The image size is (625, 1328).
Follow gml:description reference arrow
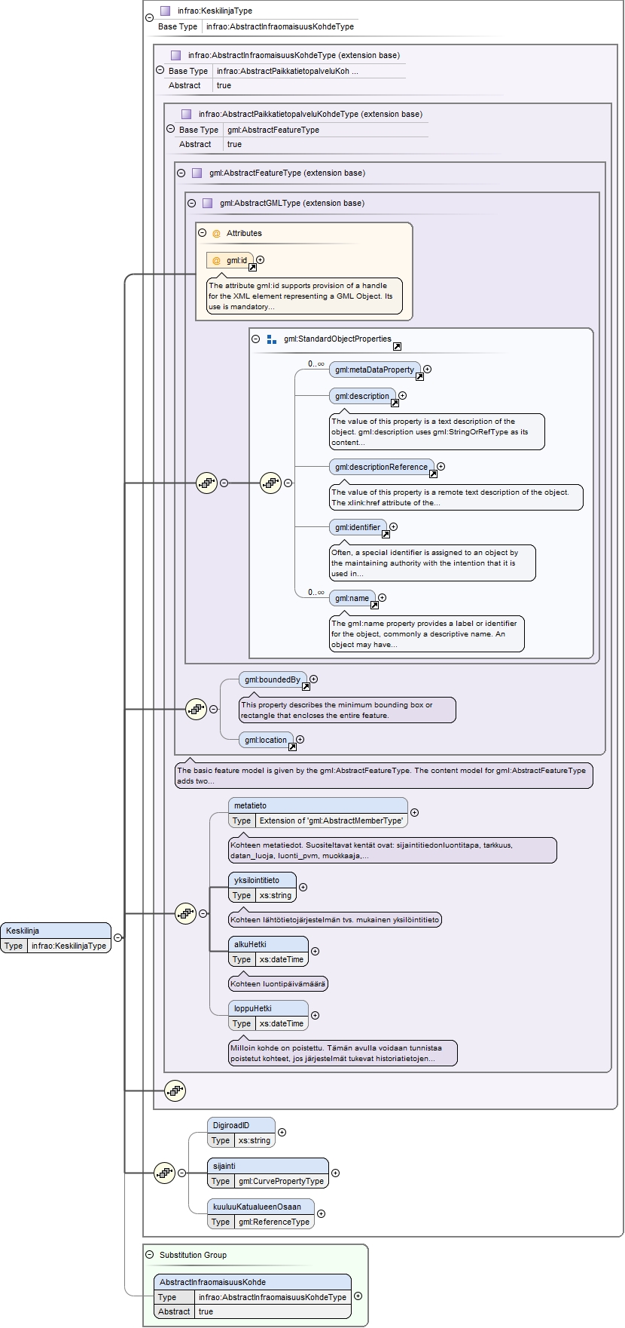pyautogui.click(x=395, y=403)
